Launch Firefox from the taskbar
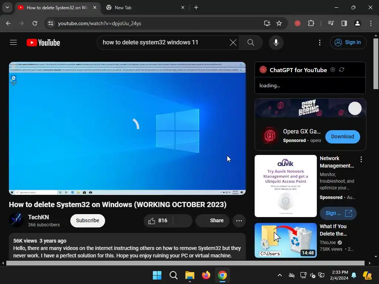The height and width of the screenshot is (284, 379). point(206,275)
